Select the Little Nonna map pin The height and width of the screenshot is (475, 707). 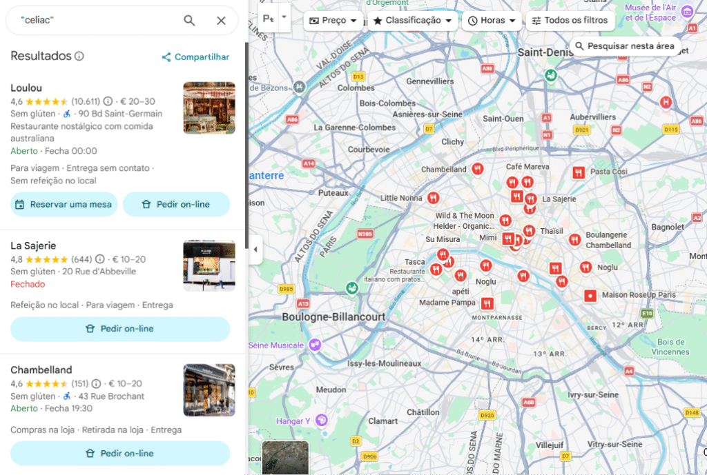(x=434, y=196)
